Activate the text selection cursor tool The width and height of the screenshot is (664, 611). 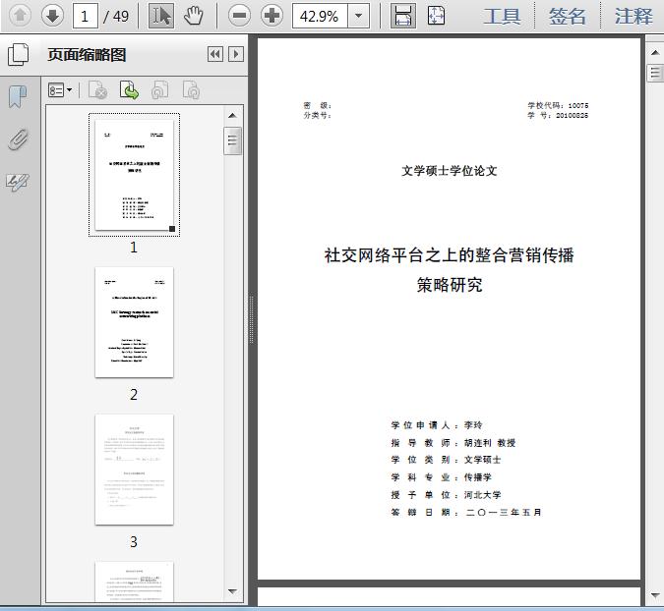pyautogui.click(x=161, y=16)
